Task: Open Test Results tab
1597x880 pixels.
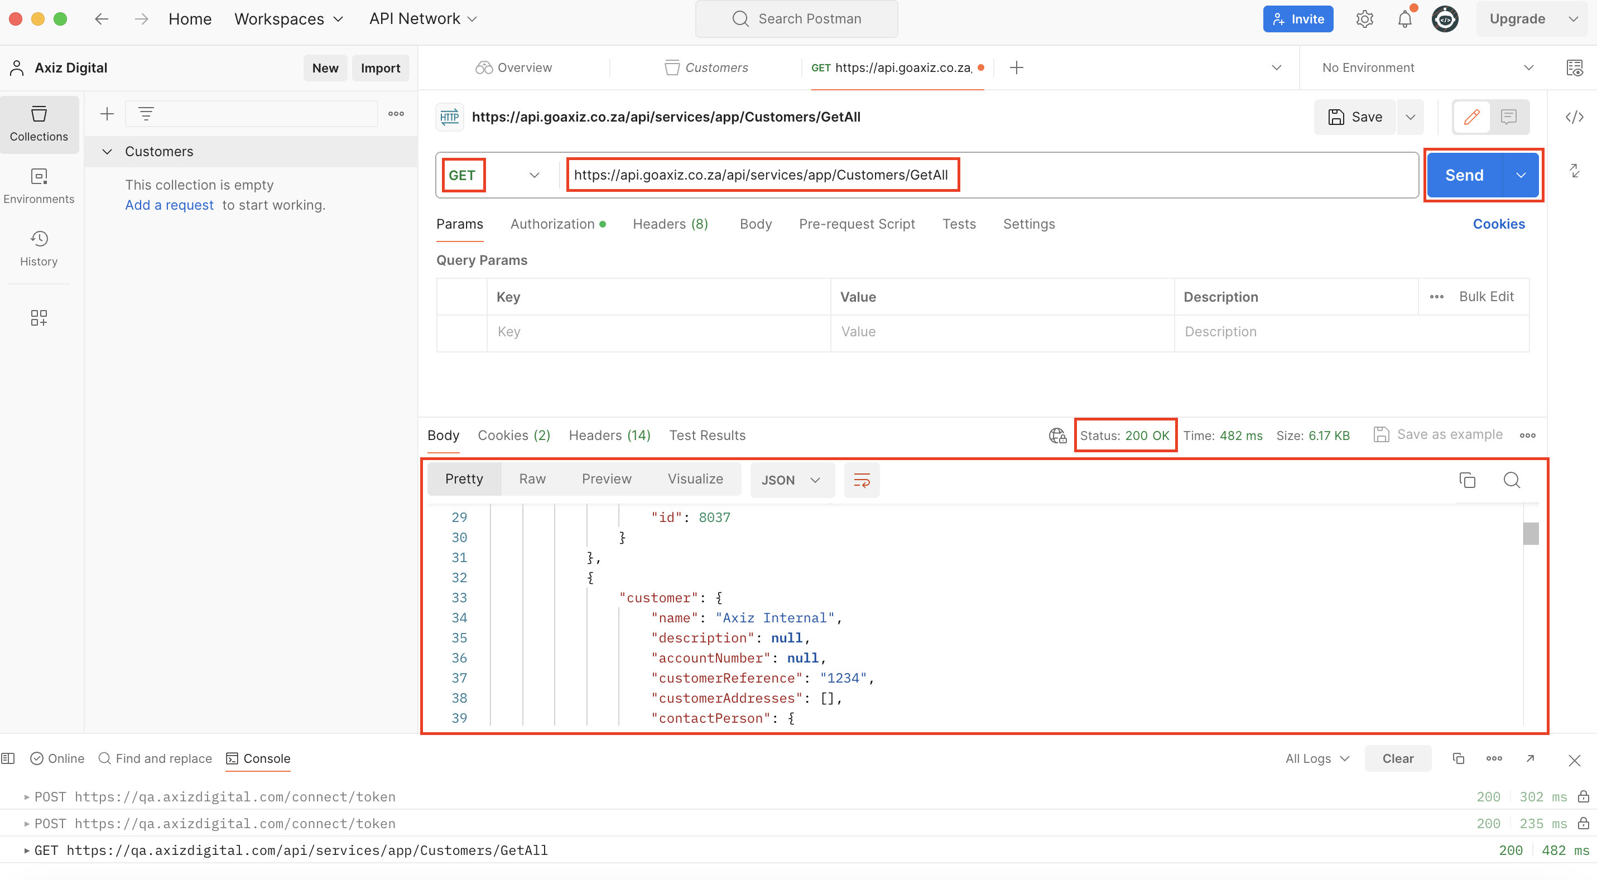Action: click(708, 436)
